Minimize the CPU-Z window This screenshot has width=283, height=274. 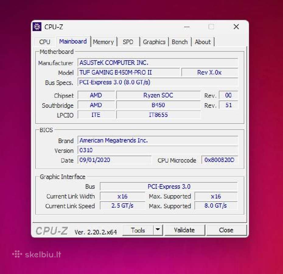point(187,27)
